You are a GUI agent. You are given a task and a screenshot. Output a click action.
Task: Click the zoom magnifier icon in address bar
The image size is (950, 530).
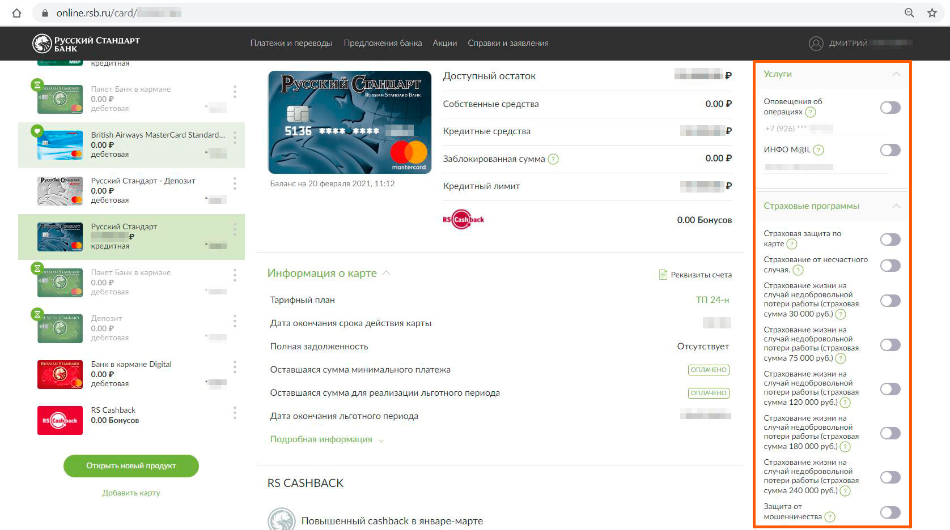pos(909,13)
